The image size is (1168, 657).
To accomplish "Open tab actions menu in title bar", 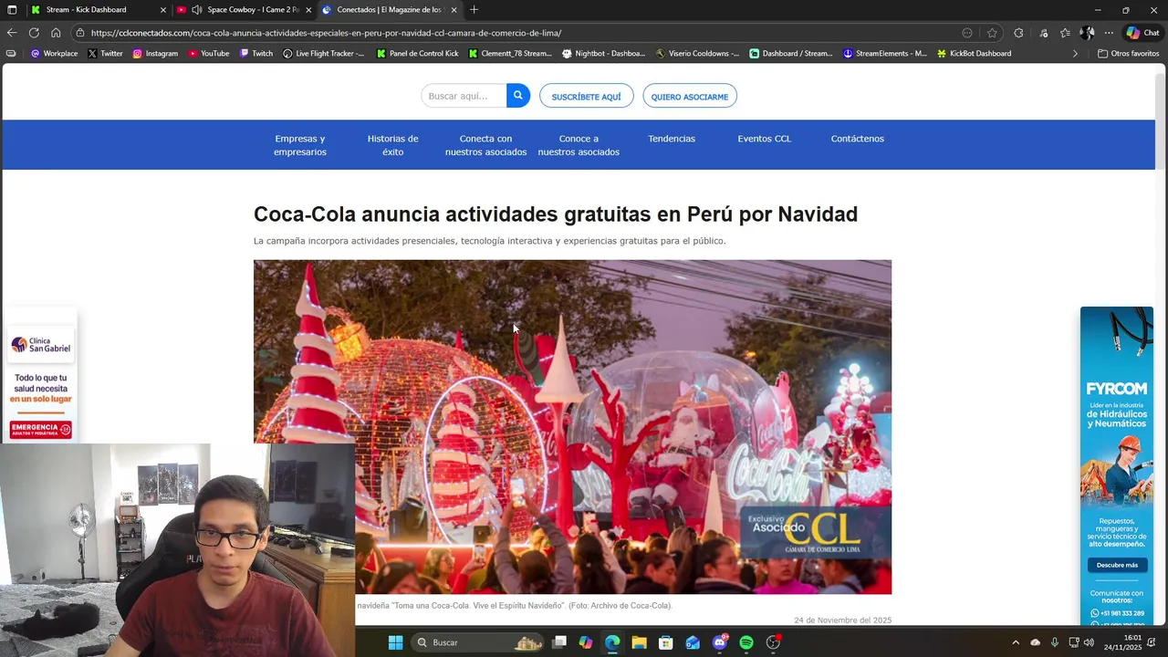I will click(12, 10).
